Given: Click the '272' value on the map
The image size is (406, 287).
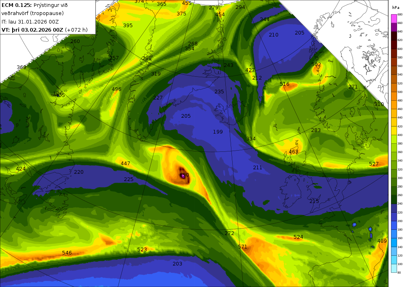Looking at the screenshot, I should coord(229,233).
